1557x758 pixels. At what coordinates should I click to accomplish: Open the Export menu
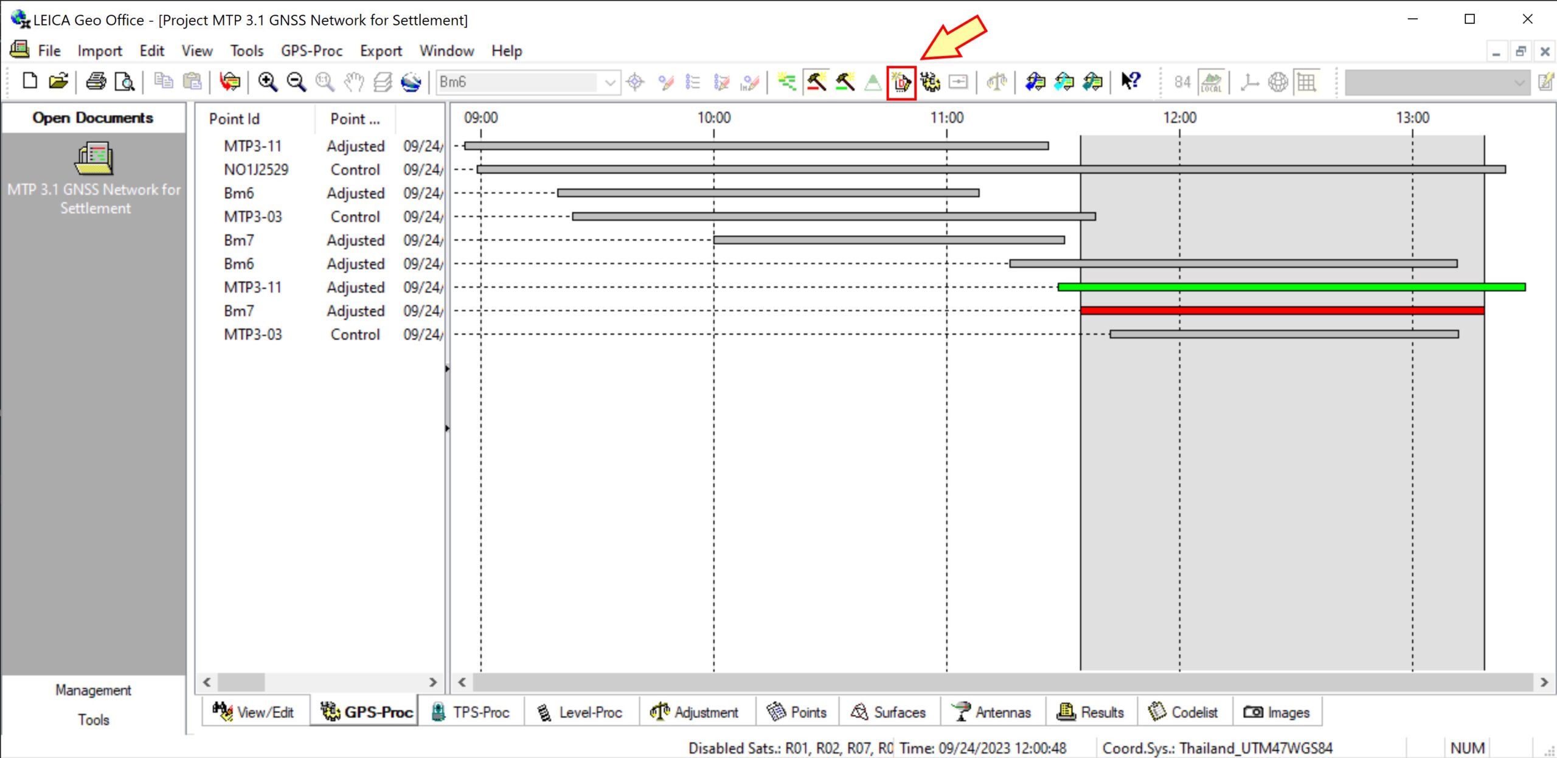coord(381,51)
